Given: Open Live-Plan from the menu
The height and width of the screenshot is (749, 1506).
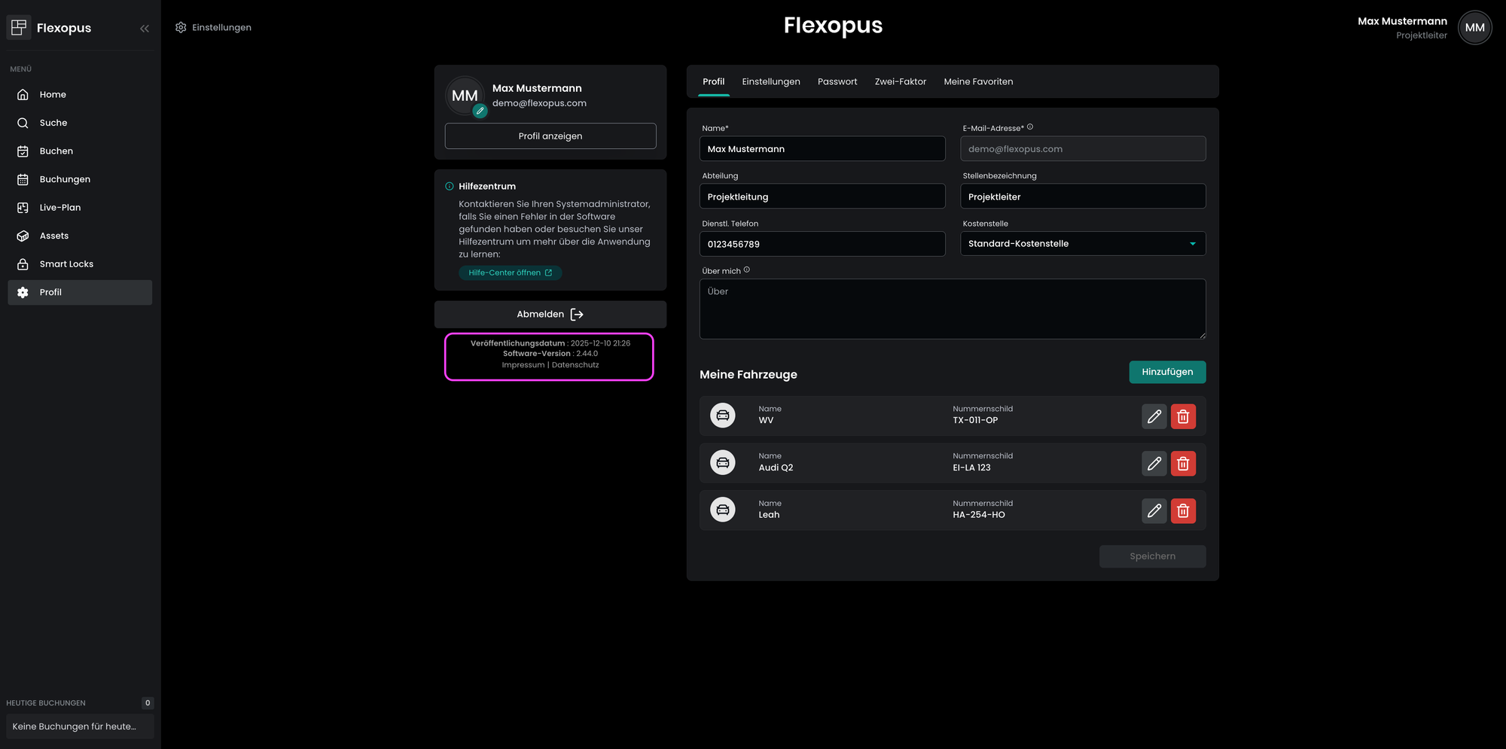Looking at the screenshot, I should 60,208.
